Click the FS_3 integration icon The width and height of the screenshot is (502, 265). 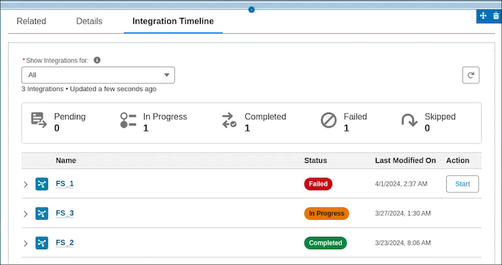[42, 213]
